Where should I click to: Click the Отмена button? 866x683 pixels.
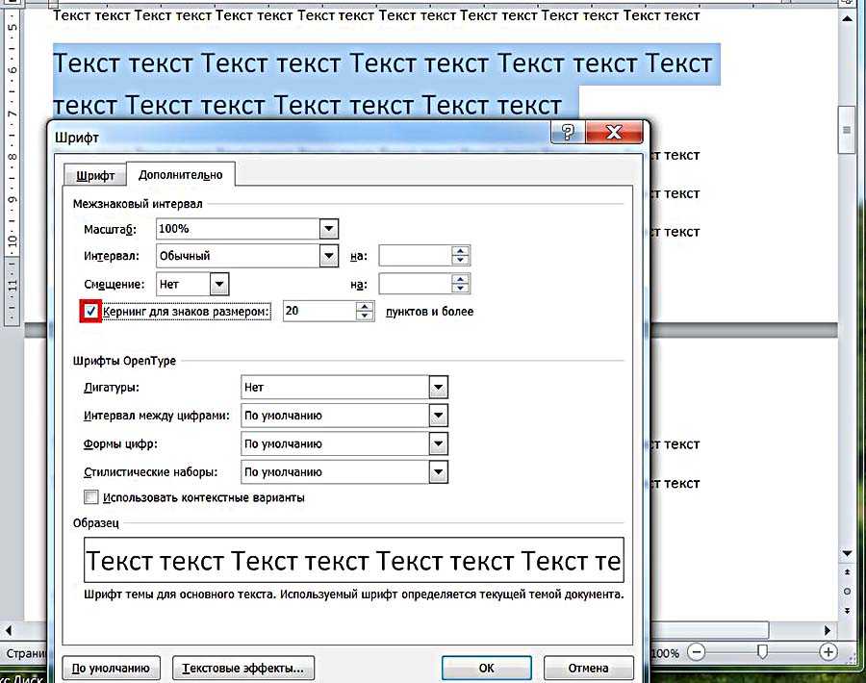pos(588,669)
